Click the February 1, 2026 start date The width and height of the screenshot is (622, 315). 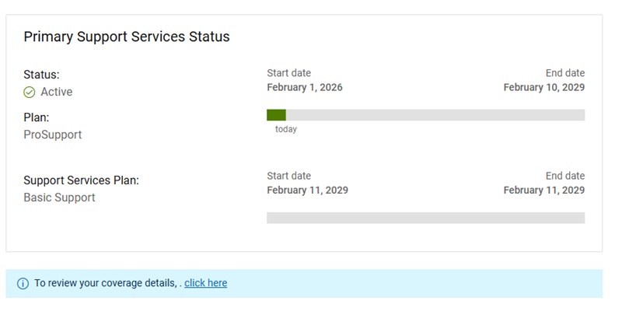point(305,87)
